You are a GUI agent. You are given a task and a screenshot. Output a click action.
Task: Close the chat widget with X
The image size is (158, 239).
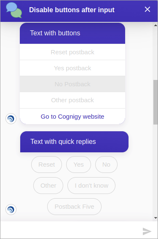(147, 9)
